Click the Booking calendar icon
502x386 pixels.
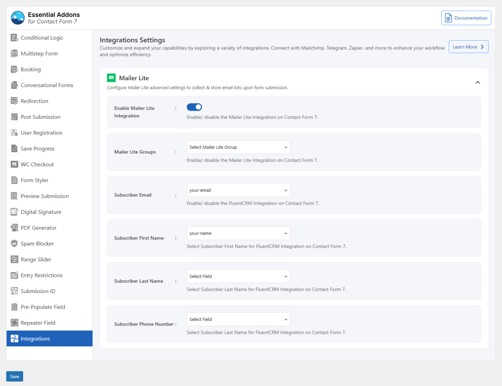(x=14, y=69)
